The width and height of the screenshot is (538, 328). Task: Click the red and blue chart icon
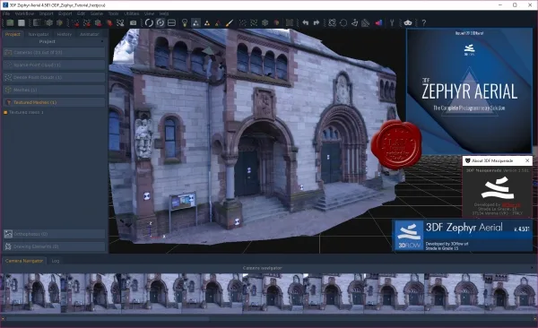(x=378, y=22)
